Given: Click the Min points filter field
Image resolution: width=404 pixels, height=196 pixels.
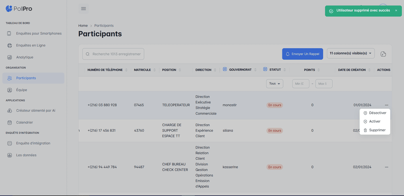Looking at the screenshot, I should pos(301,84).
